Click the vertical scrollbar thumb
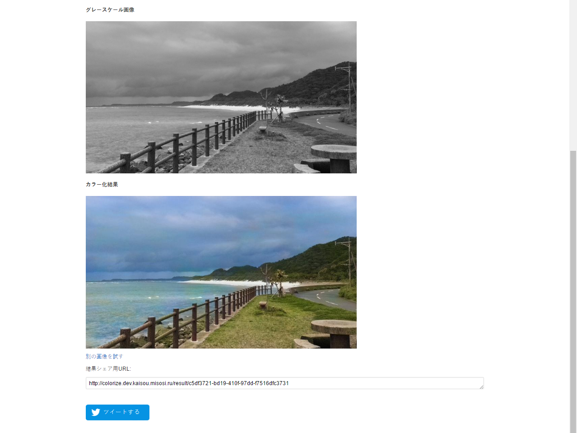This screenshot has width=577, height=433. point(573,292)
